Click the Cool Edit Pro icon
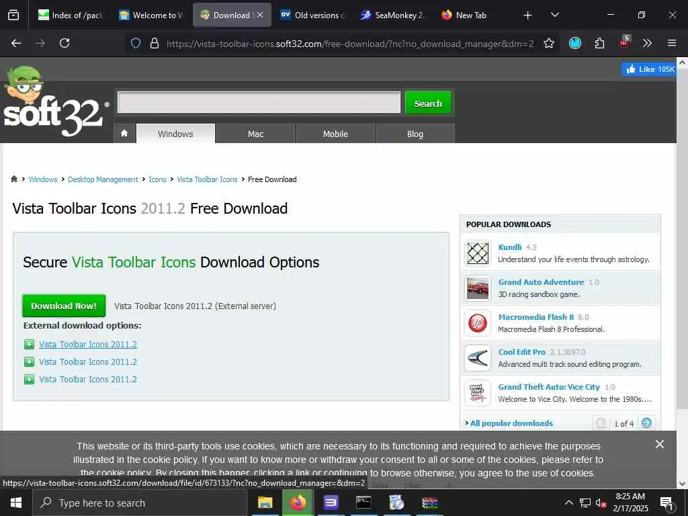The image size is (688, 516). (x=478, y=358)
